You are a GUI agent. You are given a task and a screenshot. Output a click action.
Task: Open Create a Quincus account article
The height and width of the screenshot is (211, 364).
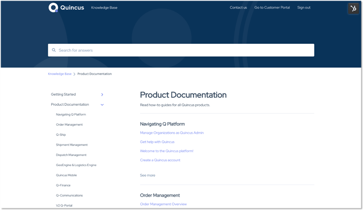point(160,160)
